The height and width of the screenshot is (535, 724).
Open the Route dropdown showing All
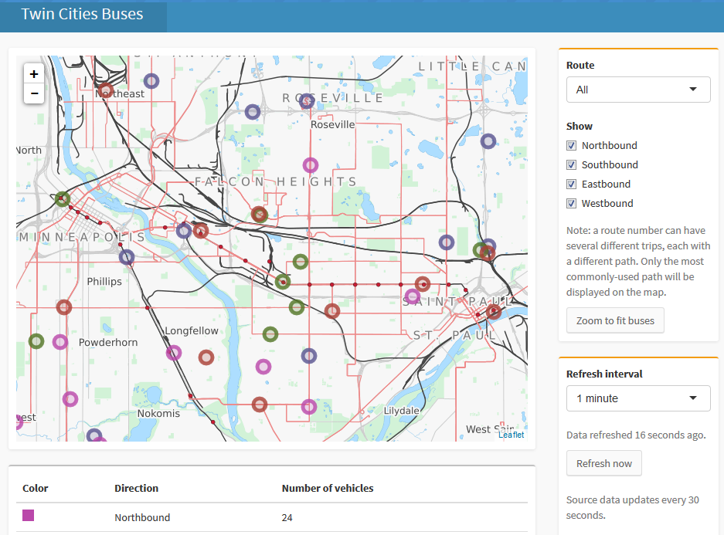(637, 90)
